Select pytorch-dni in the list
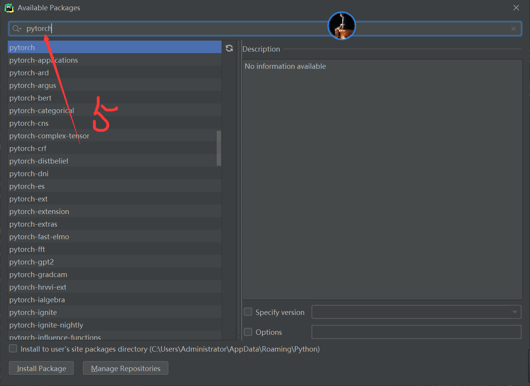This screenshot has width=530, height=386. [115, 174]
